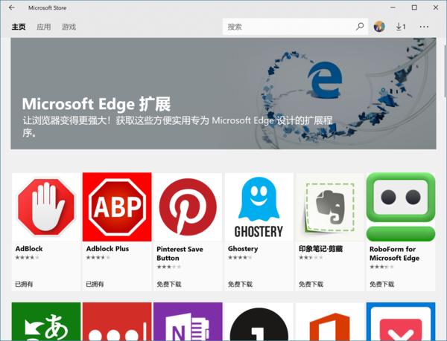Open the purple OneNote clipper icon
Screen dimensions: 447x341
pyautogui.click(x=188, y=322)
